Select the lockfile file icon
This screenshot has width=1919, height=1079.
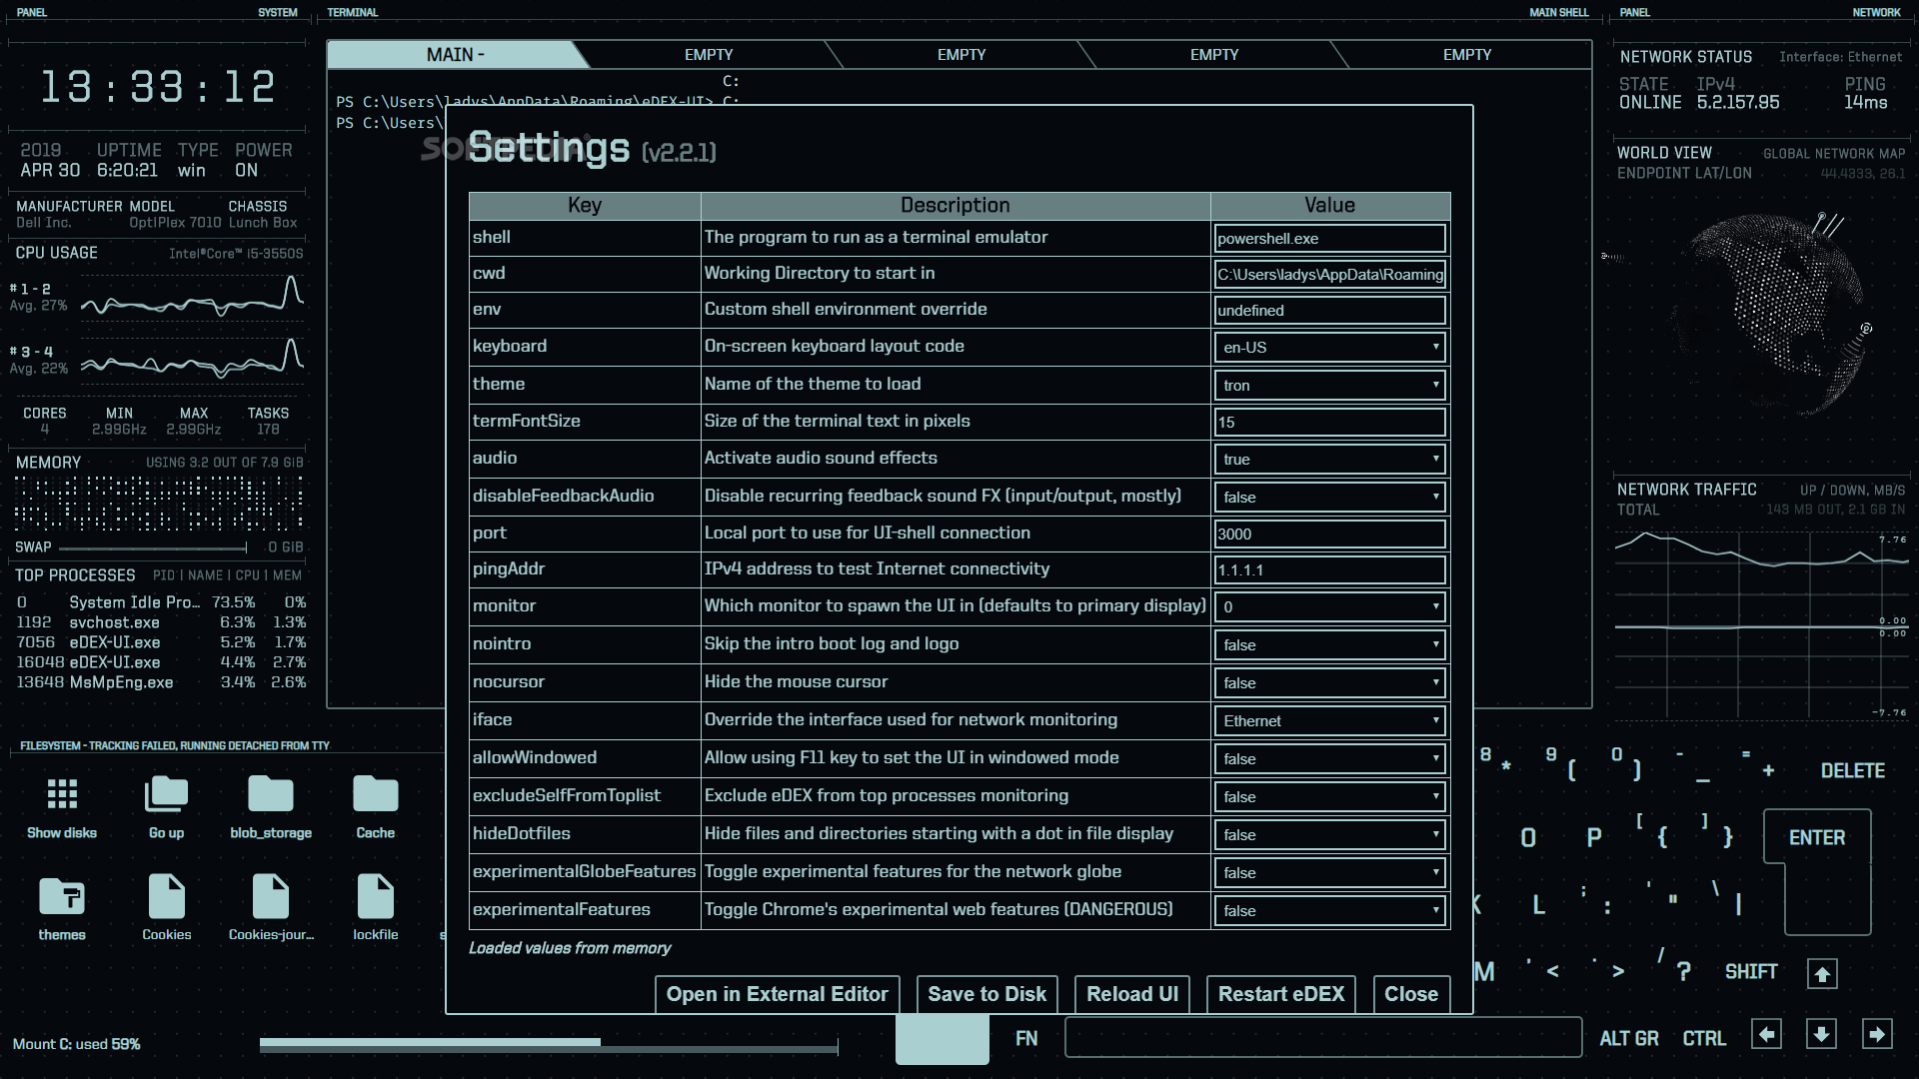pos(375,909)
